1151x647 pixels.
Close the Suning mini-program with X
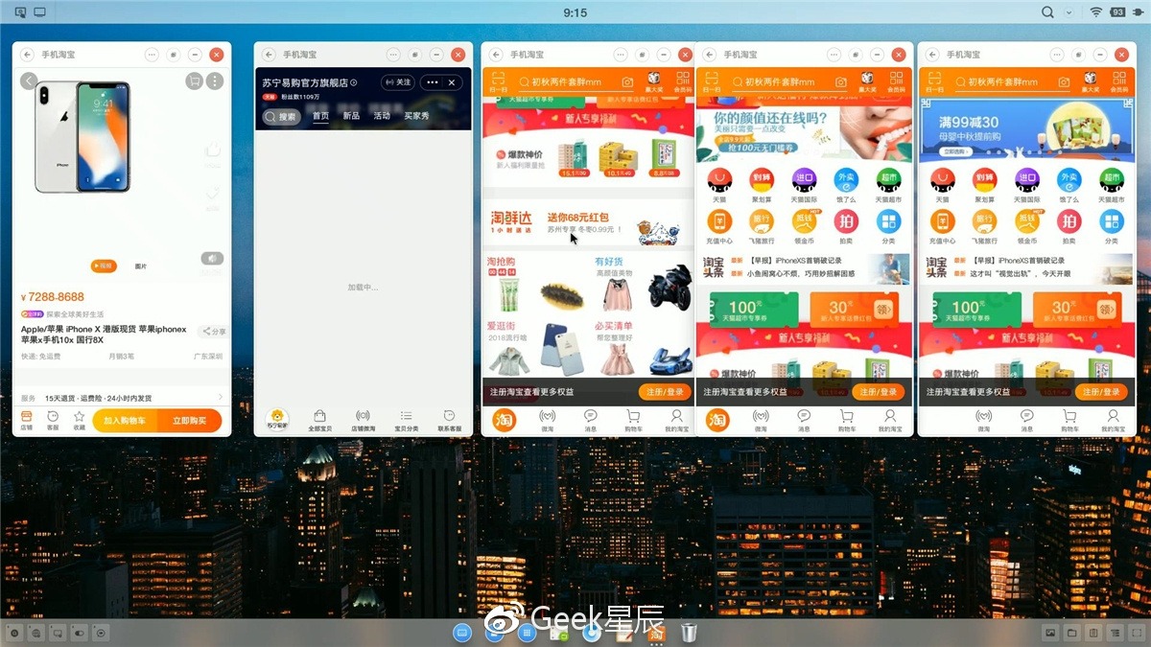452,82
